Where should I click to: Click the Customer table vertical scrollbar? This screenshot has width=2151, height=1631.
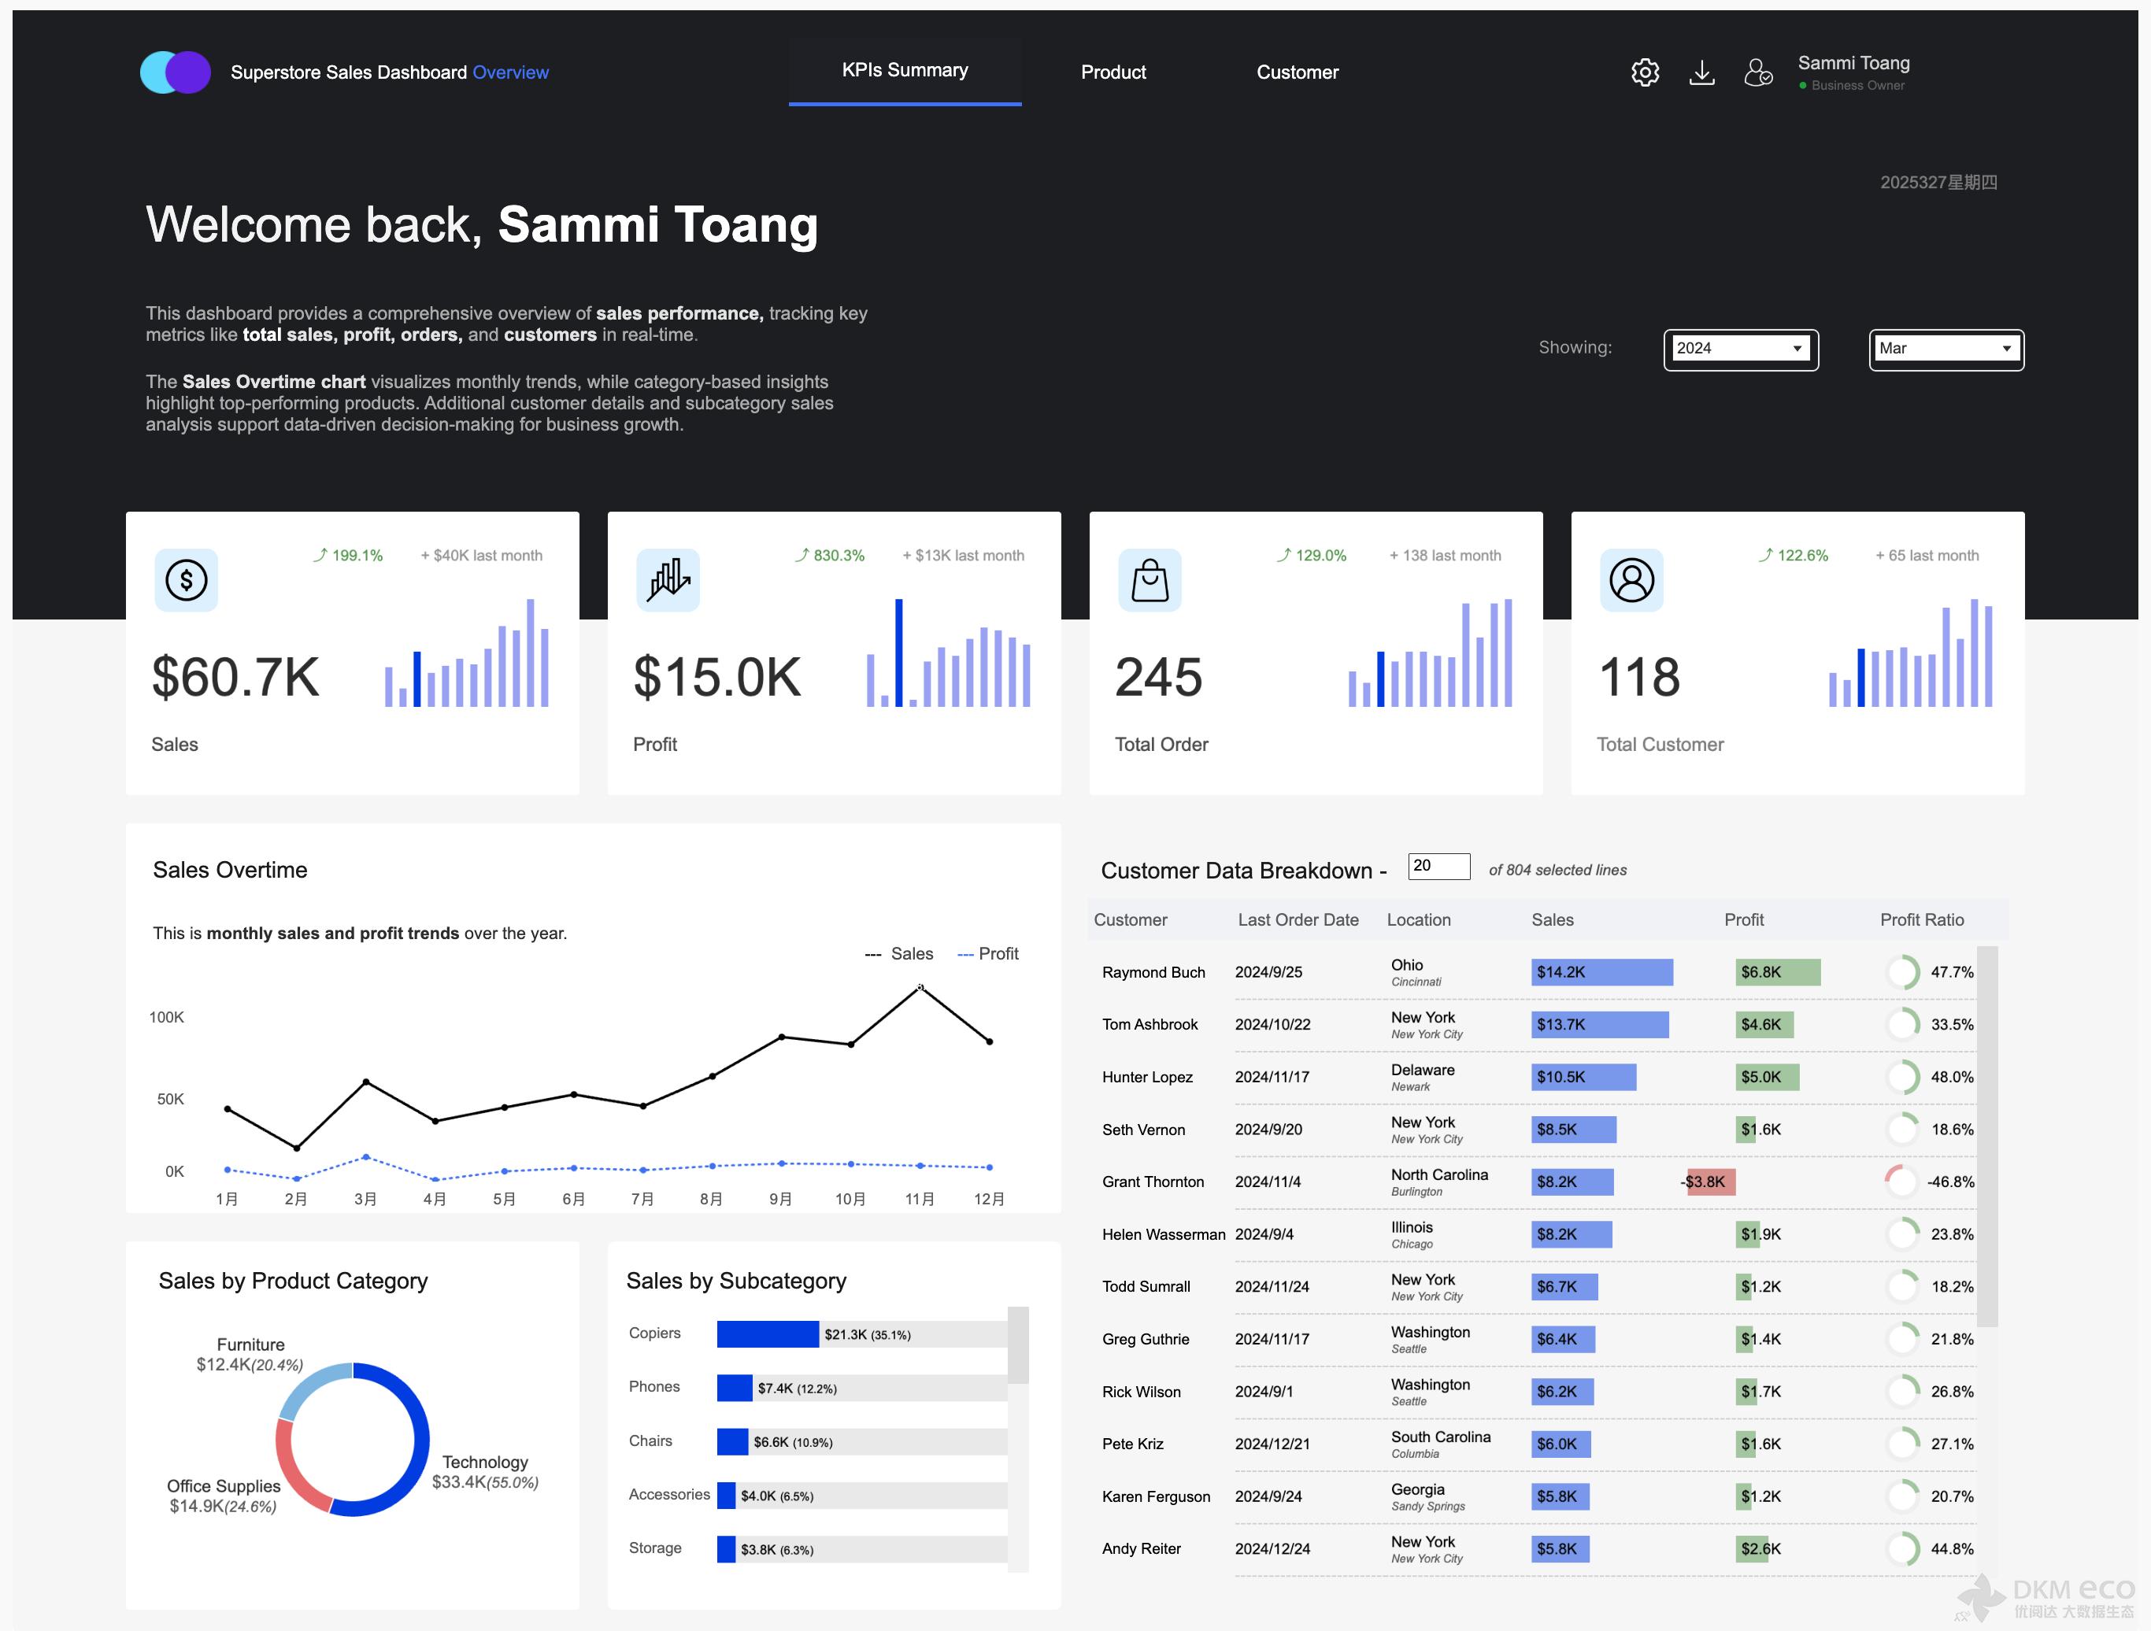click(1988, 1137)
